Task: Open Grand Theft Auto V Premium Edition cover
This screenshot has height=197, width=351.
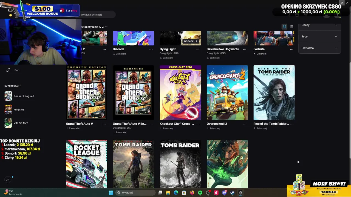Action: pos(86,92)
